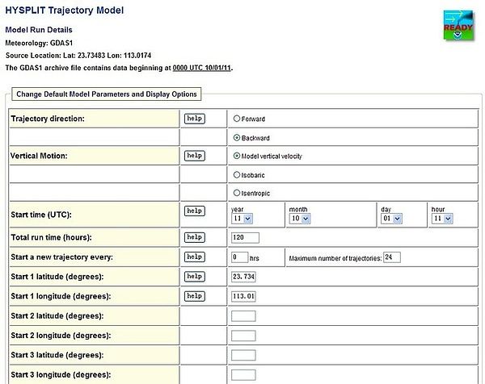Viewport: 485px width, 384px height.
Task: Open help for Start a new trajectory every
Action: pos(195,257)
